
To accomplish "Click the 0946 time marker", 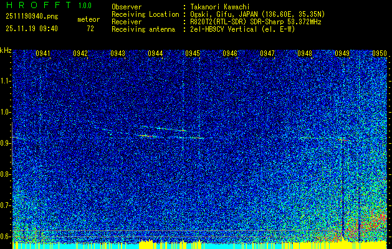I will click(x=230, y=54).
